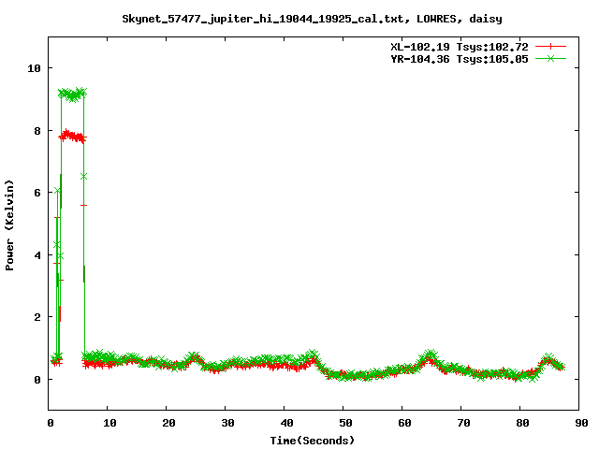Click the x-axis tick label 40
The width and height of the screenshot is (599, 449).
click(286, 423)
